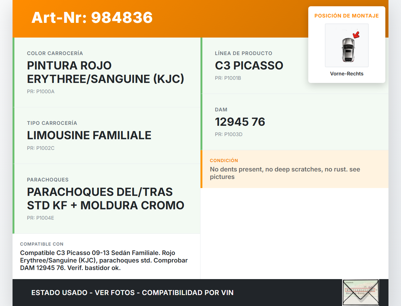Viewport: 401px width, 306px height.
Task: Select the Vorne-Rechts position label
Action: tap(346, 74)
